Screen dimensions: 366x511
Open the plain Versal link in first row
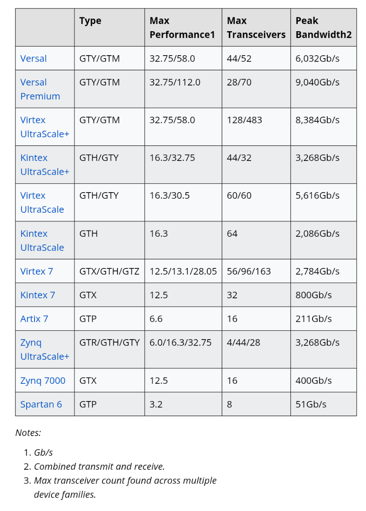point(33,59)
